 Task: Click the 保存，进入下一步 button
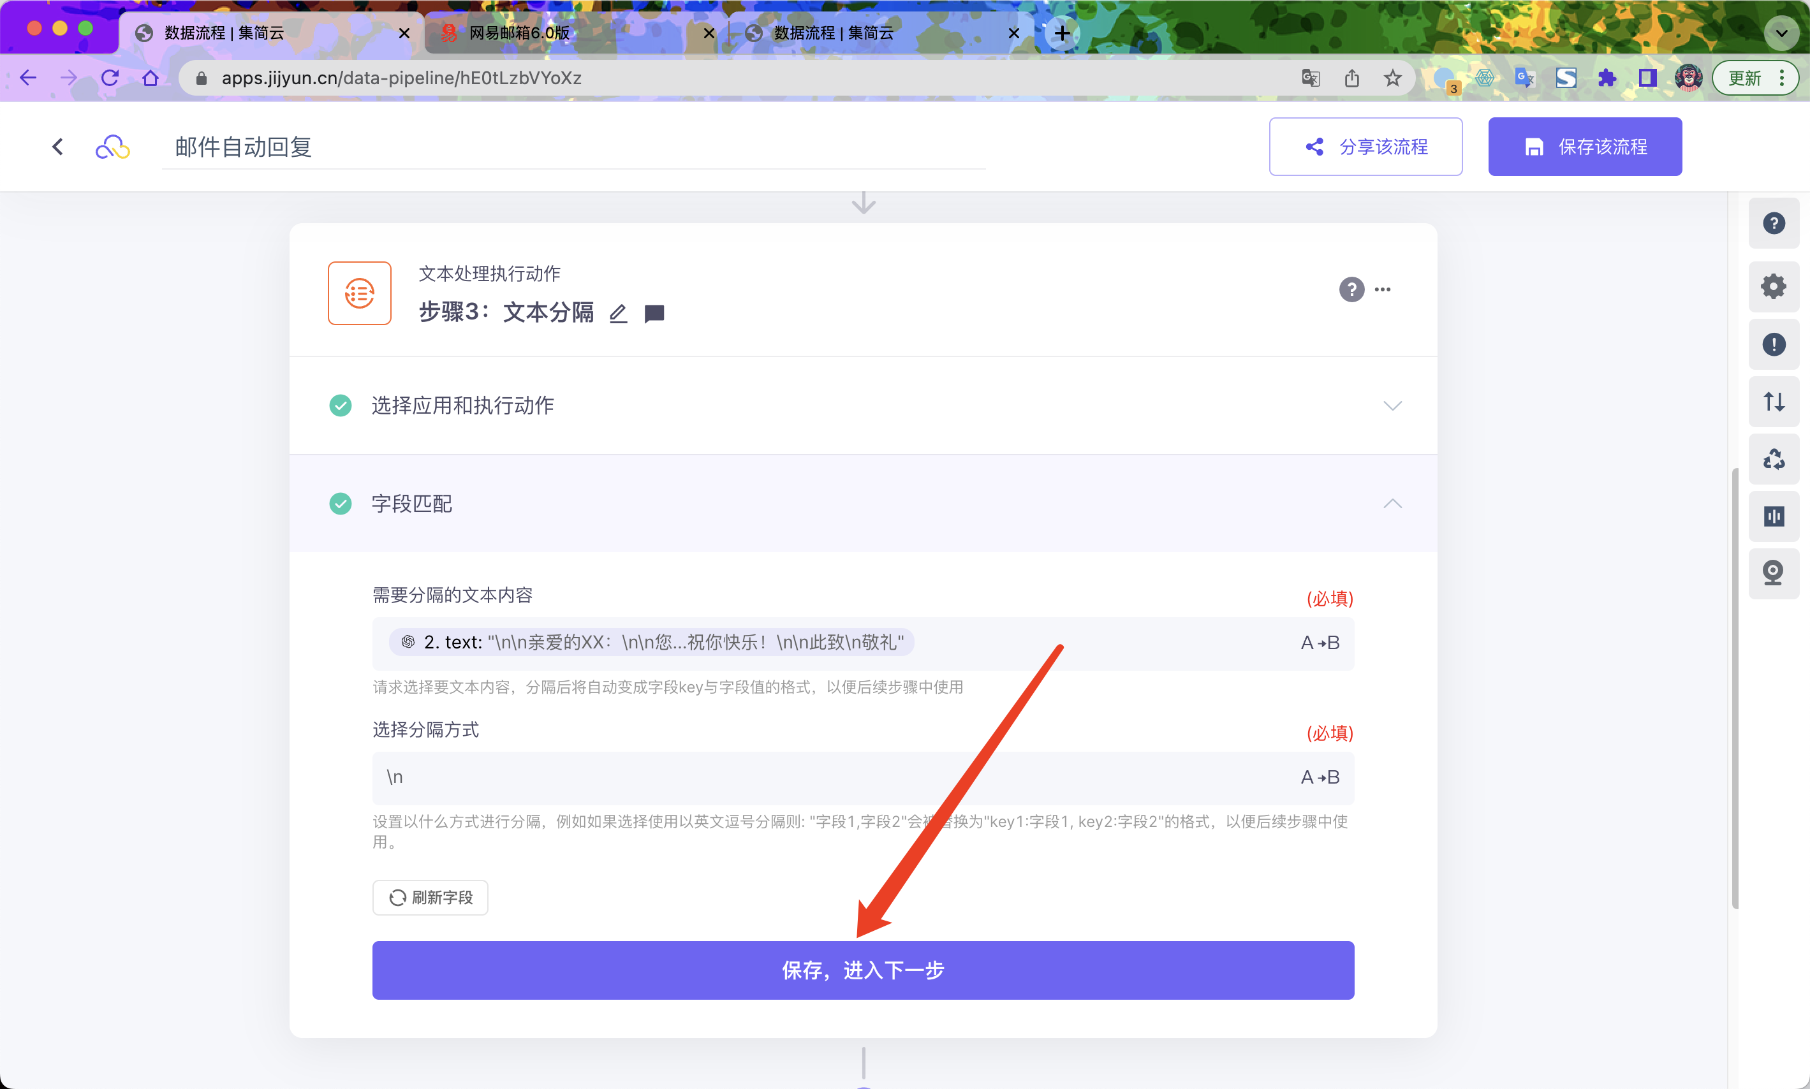[862, 970]
